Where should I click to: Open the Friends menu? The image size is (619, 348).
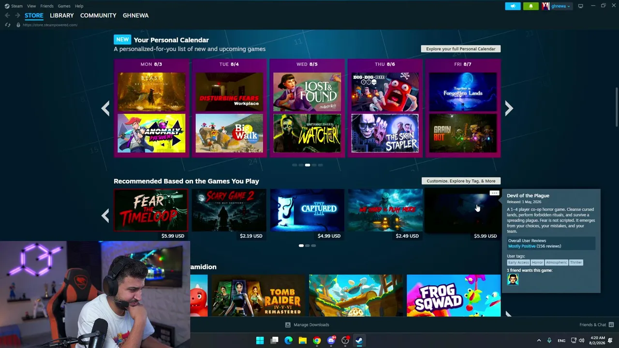47,6
